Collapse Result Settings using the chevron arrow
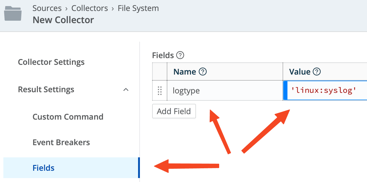Screen dimensions: 367x182 tap(126, 90)
